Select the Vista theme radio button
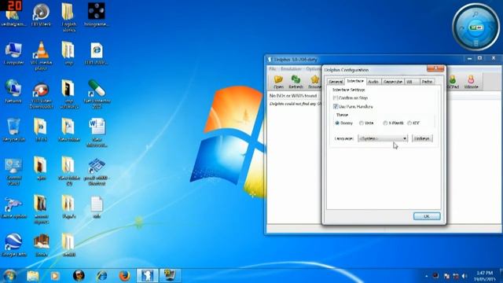 (362, 123)
